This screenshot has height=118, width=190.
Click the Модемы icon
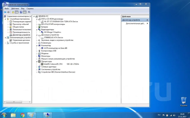click(x=39, y=53)
